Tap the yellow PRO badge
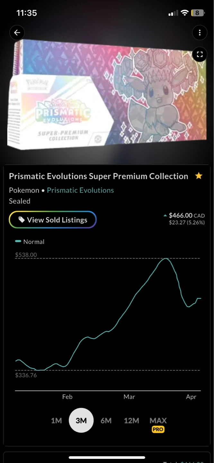 [158, 430]
